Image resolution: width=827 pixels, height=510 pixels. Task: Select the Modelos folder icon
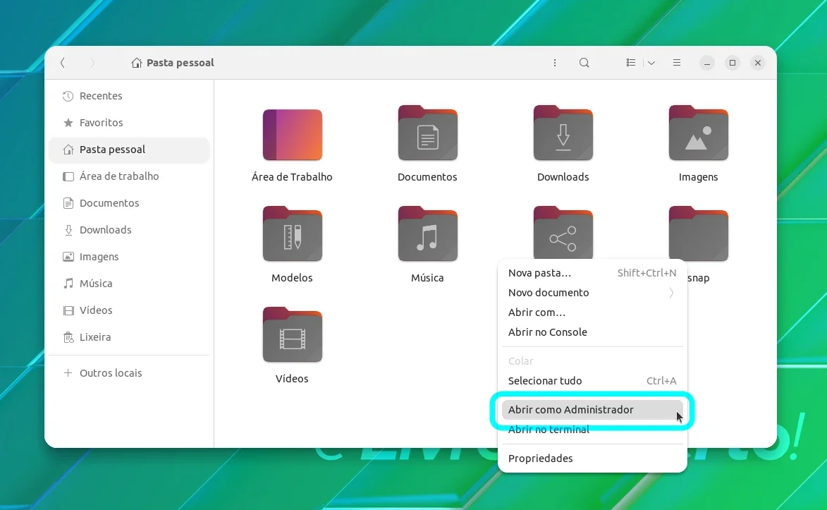pos(292,234)
